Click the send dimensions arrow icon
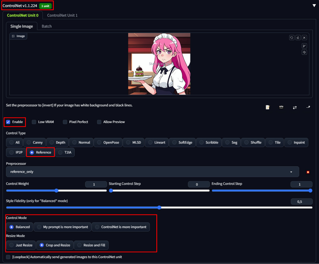 (x=308, y=107)
